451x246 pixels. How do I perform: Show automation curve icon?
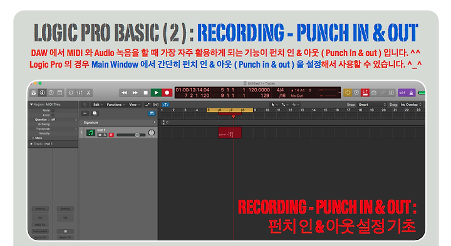pyautogui.click(x=148, y=105)
